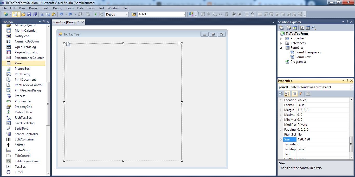
Task: Click Show All Files in Solution Explorer
Action: [289, 28]
